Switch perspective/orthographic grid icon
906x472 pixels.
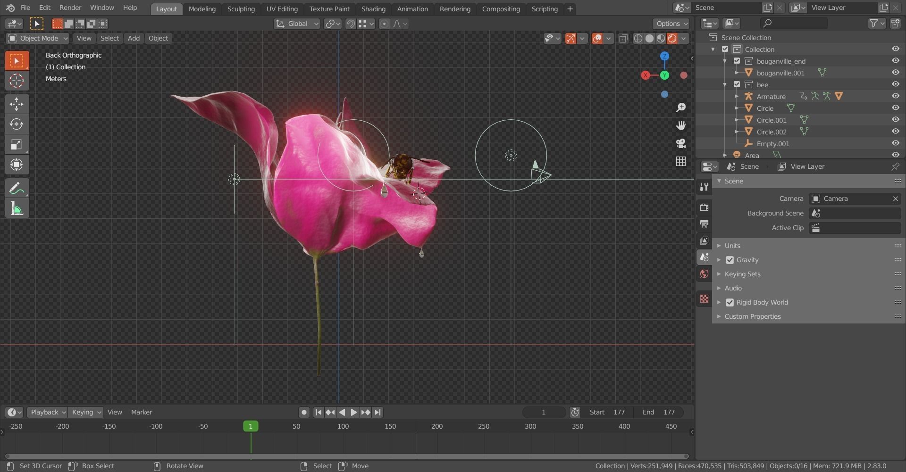[x=680, y=161]
